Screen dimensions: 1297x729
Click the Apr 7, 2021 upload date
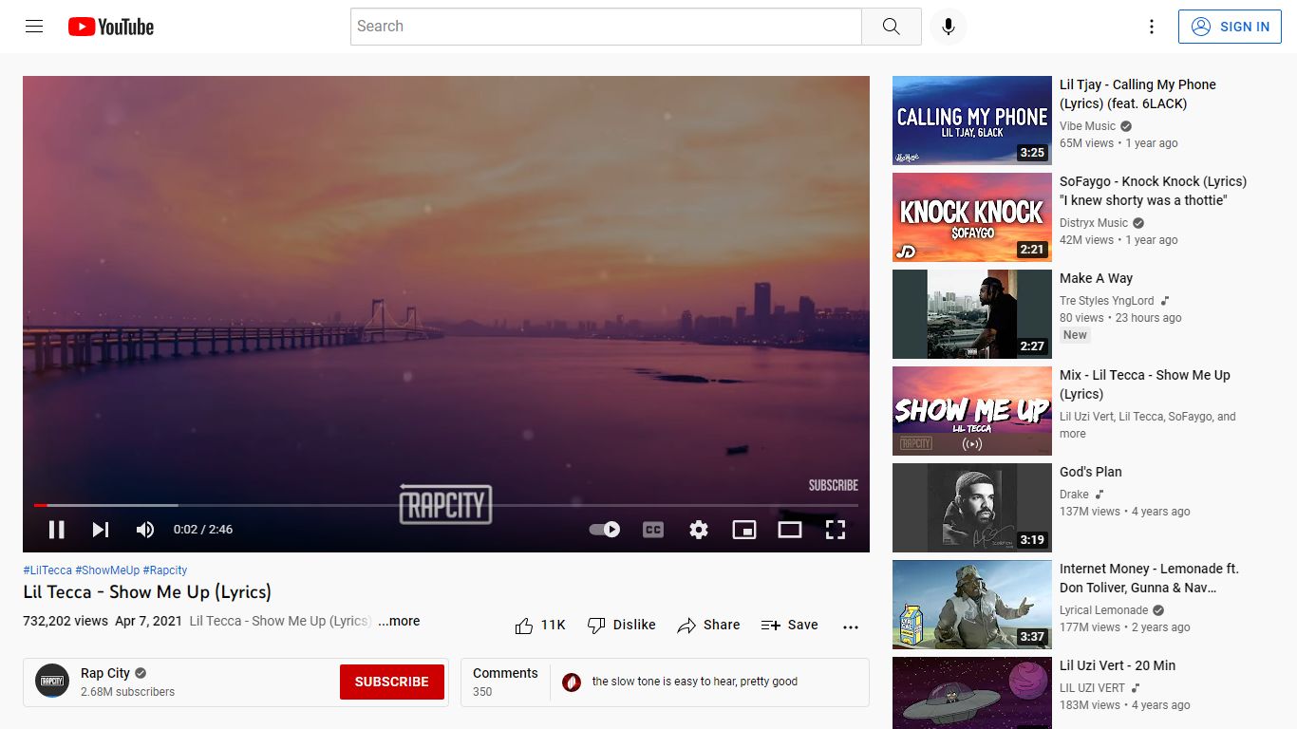point(148,621)
